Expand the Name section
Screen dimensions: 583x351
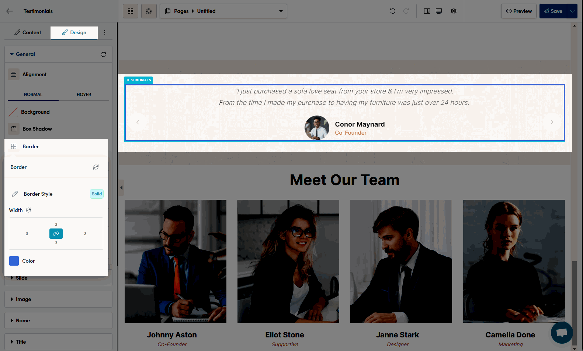pos(59,320)
